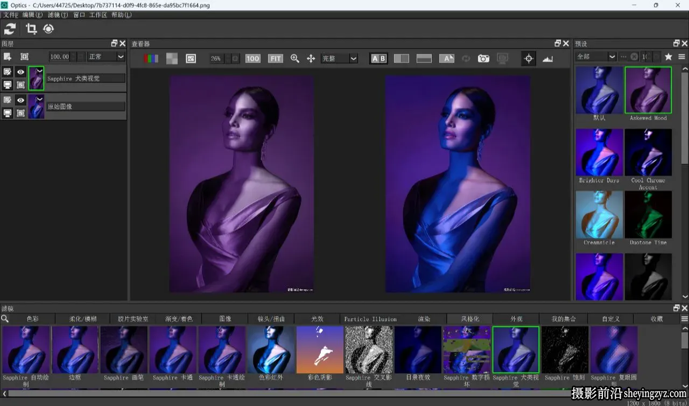Open the presets panel hamburger menu

click(681, 57)
